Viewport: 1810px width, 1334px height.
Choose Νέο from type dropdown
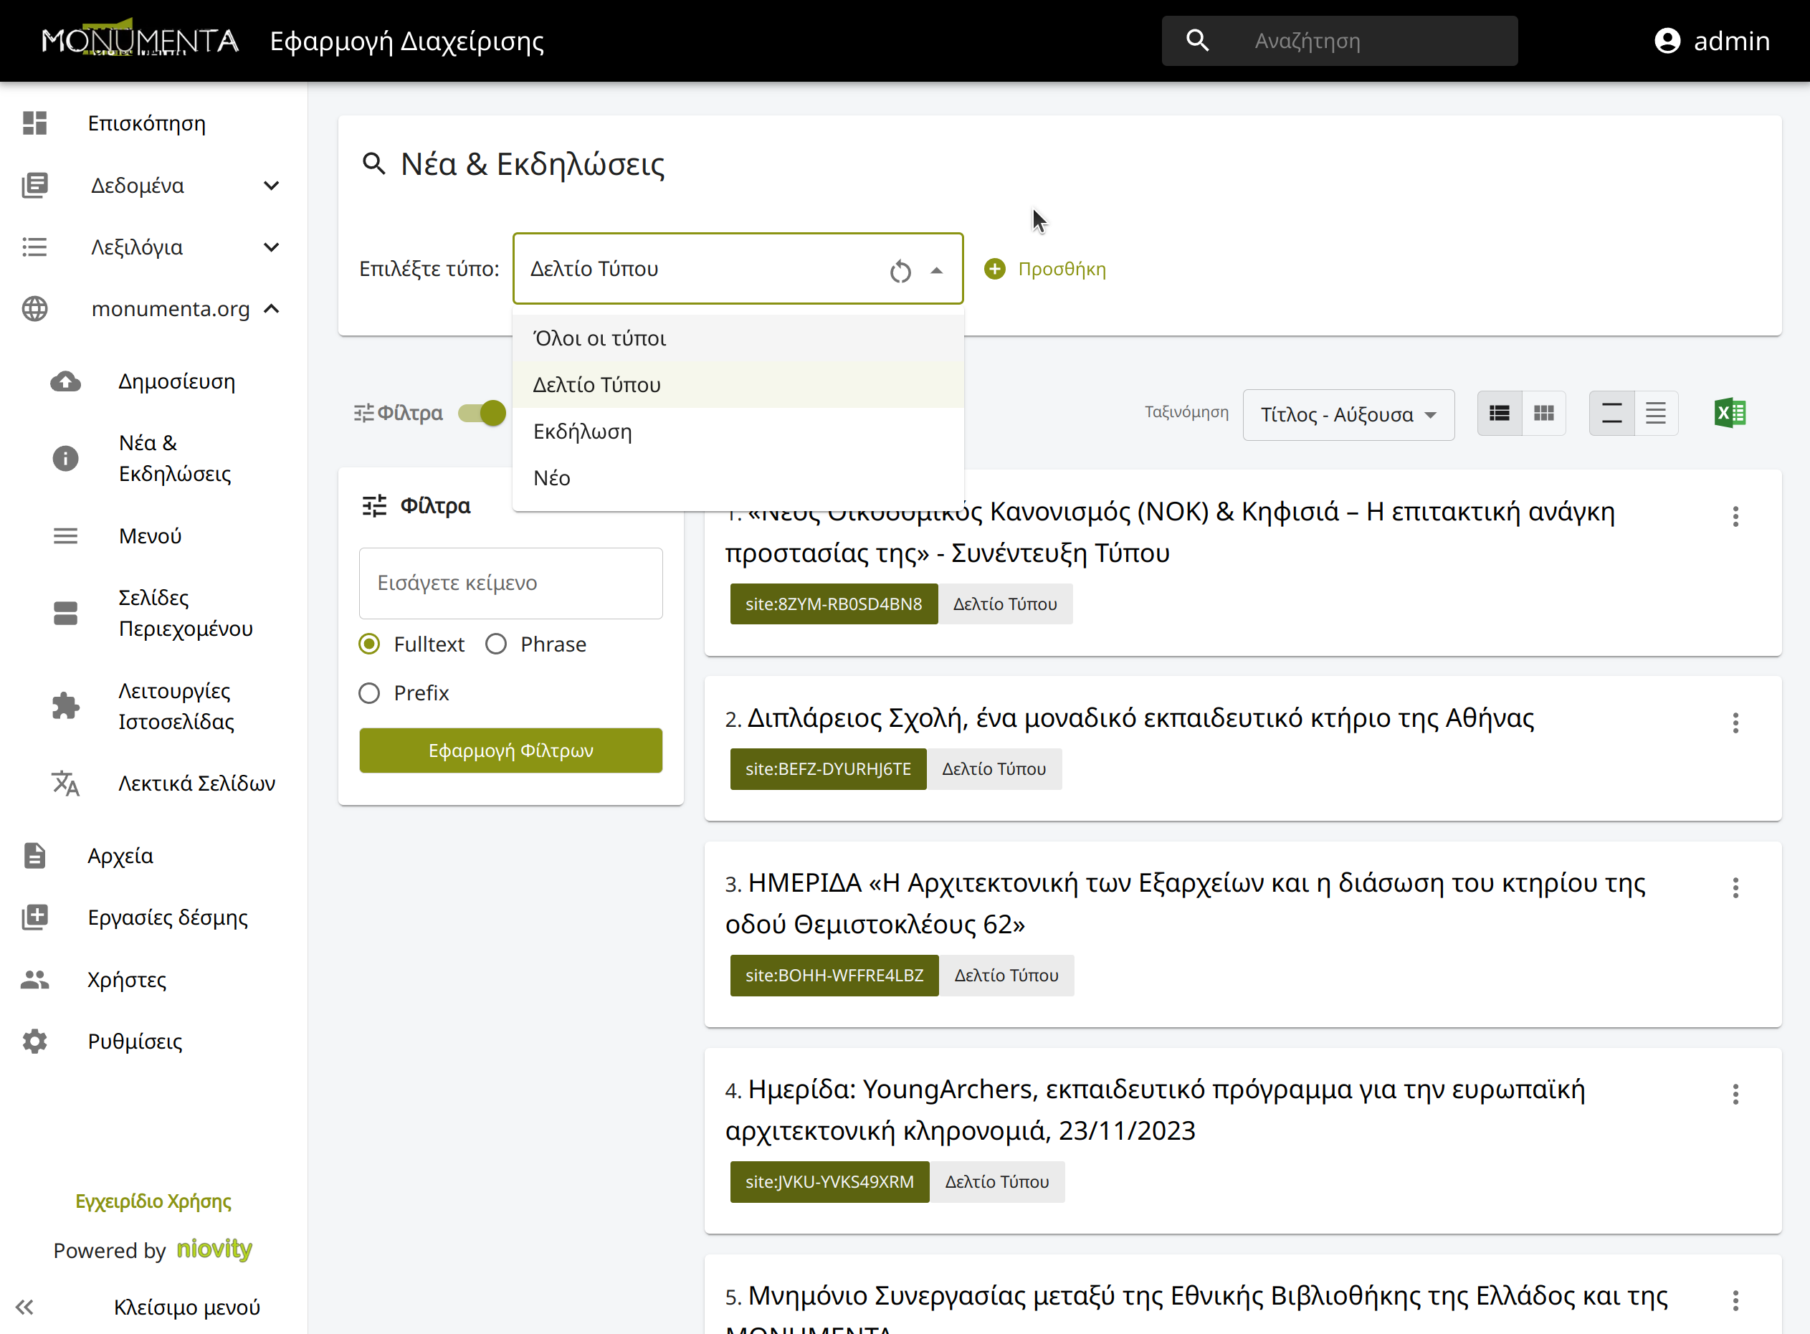738,477
